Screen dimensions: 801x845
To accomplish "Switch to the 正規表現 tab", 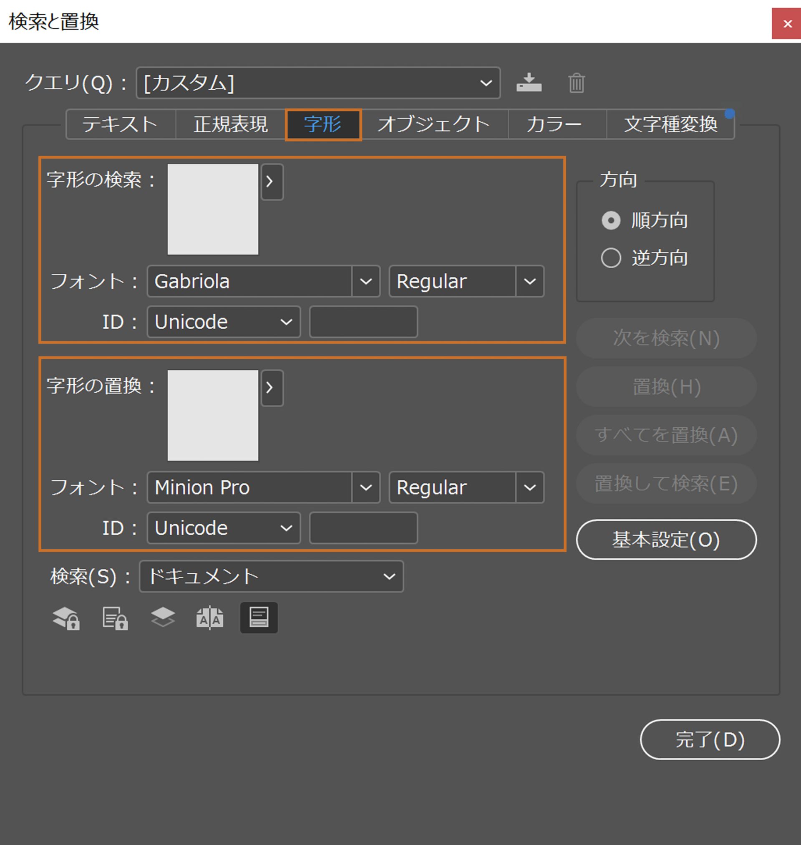I will point(231,124).
